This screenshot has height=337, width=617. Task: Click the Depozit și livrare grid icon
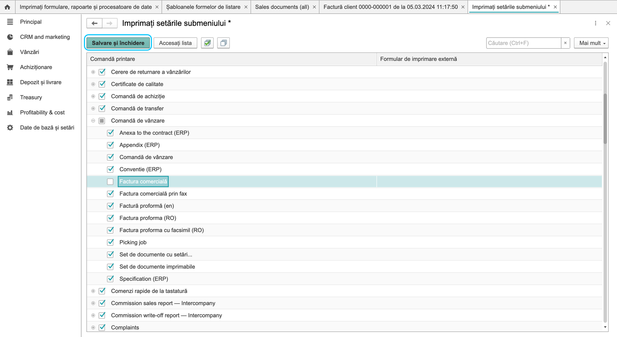pos(10,82)
